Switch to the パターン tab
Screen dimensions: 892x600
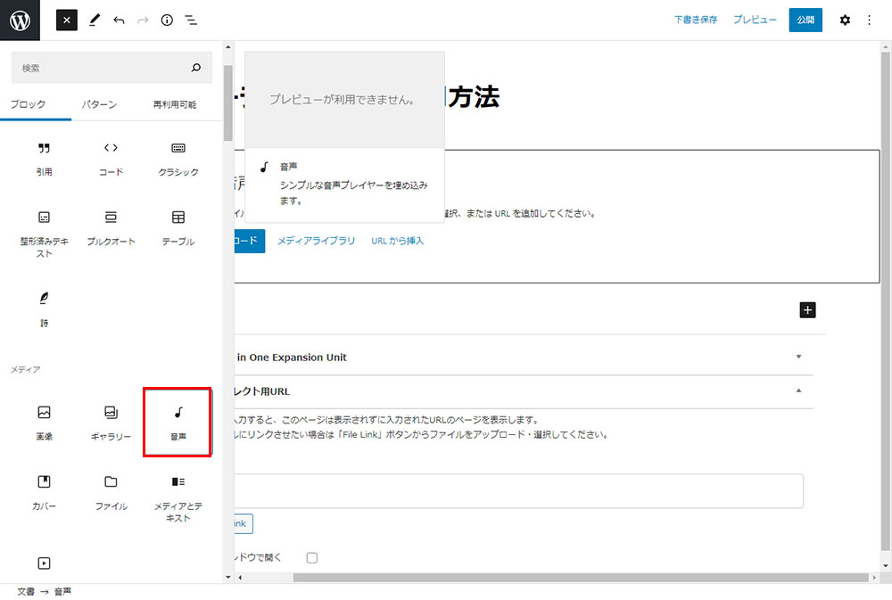[99, 104]
